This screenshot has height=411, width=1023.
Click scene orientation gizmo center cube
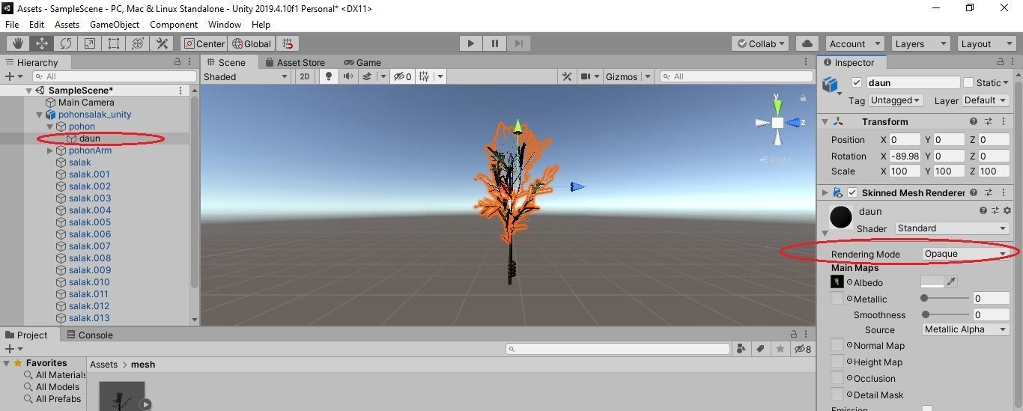[x=777, y=123]
